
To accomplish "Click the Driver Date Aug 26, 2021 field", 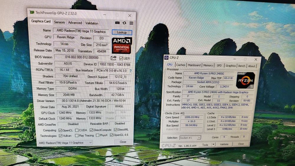I will tap(70, 107).
